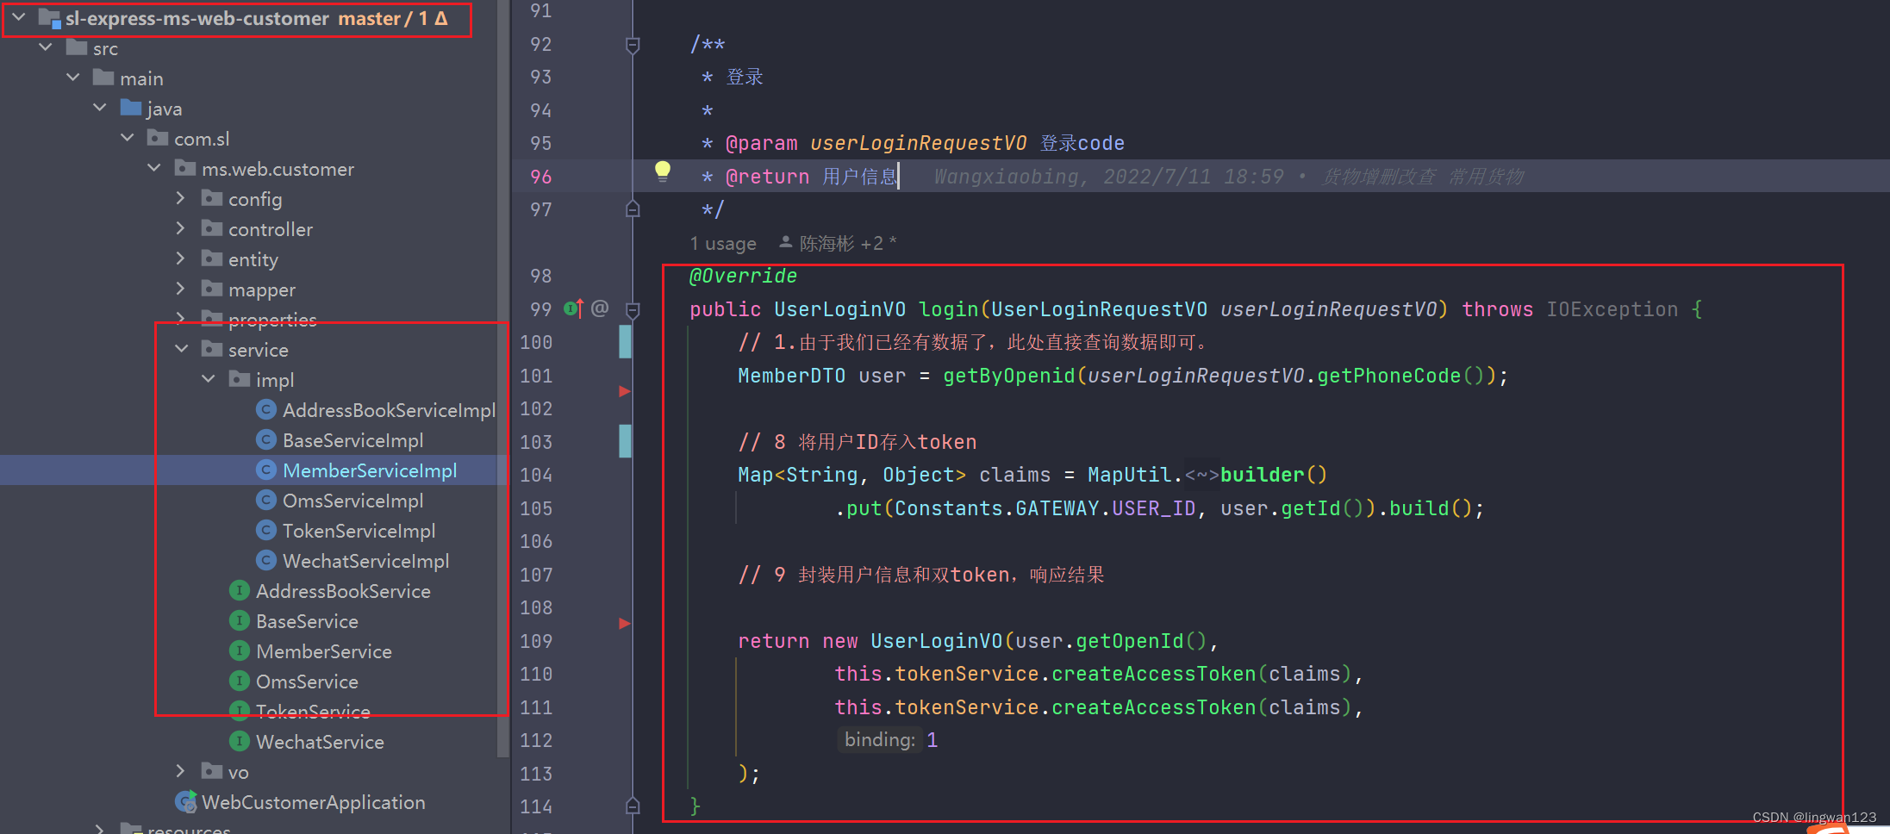Click line number 96 in gutter

(540, 177)
